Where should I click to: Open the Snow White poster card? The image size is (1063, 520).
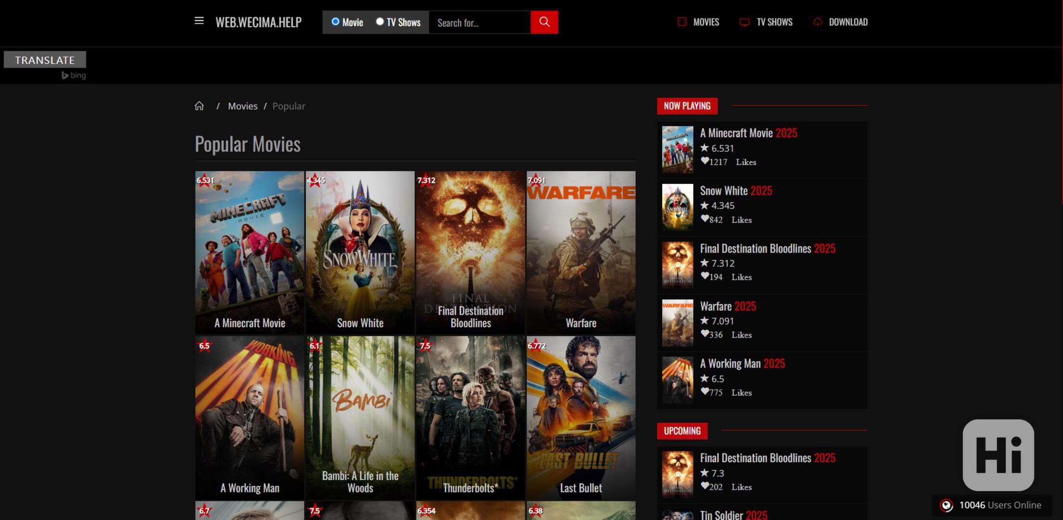pyautogui.click(x=360, y=252)
